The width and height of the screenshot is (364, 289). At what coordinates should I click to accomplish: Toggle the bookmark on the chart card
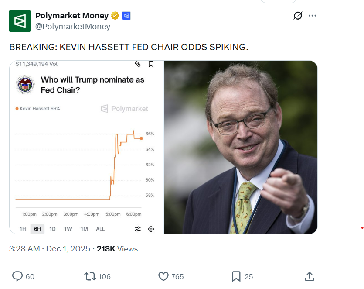pyautogui.click(x=150, y=64)
